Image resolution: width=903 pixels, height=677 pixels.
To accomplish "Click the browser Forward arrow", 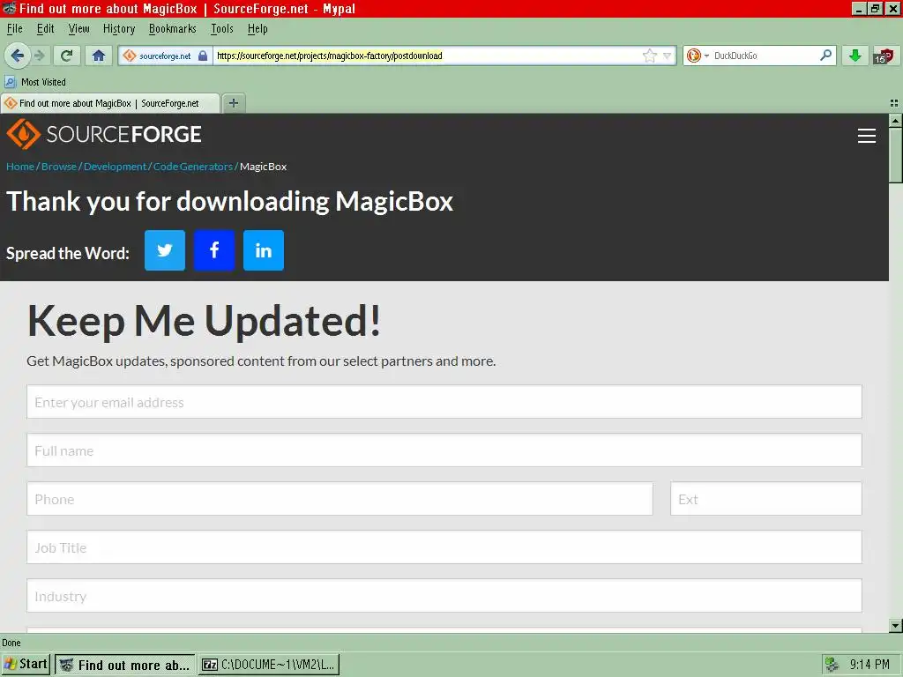I will [x=39, y=56].
